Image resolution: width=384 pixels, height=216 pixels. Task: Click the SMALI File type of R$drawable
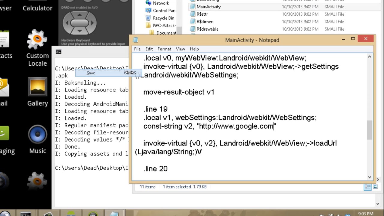[334, 29]
